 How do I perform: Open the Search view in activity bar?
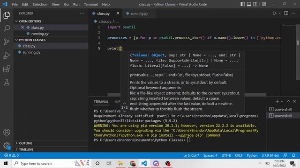tap(7, 28)
